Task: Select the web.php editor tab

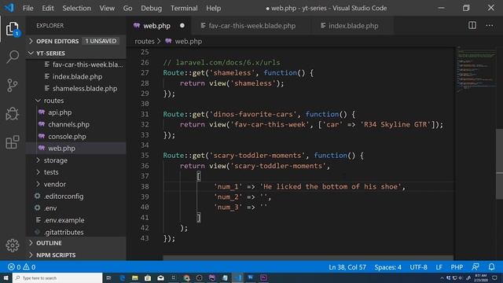Action: click(x=159, y=26)
